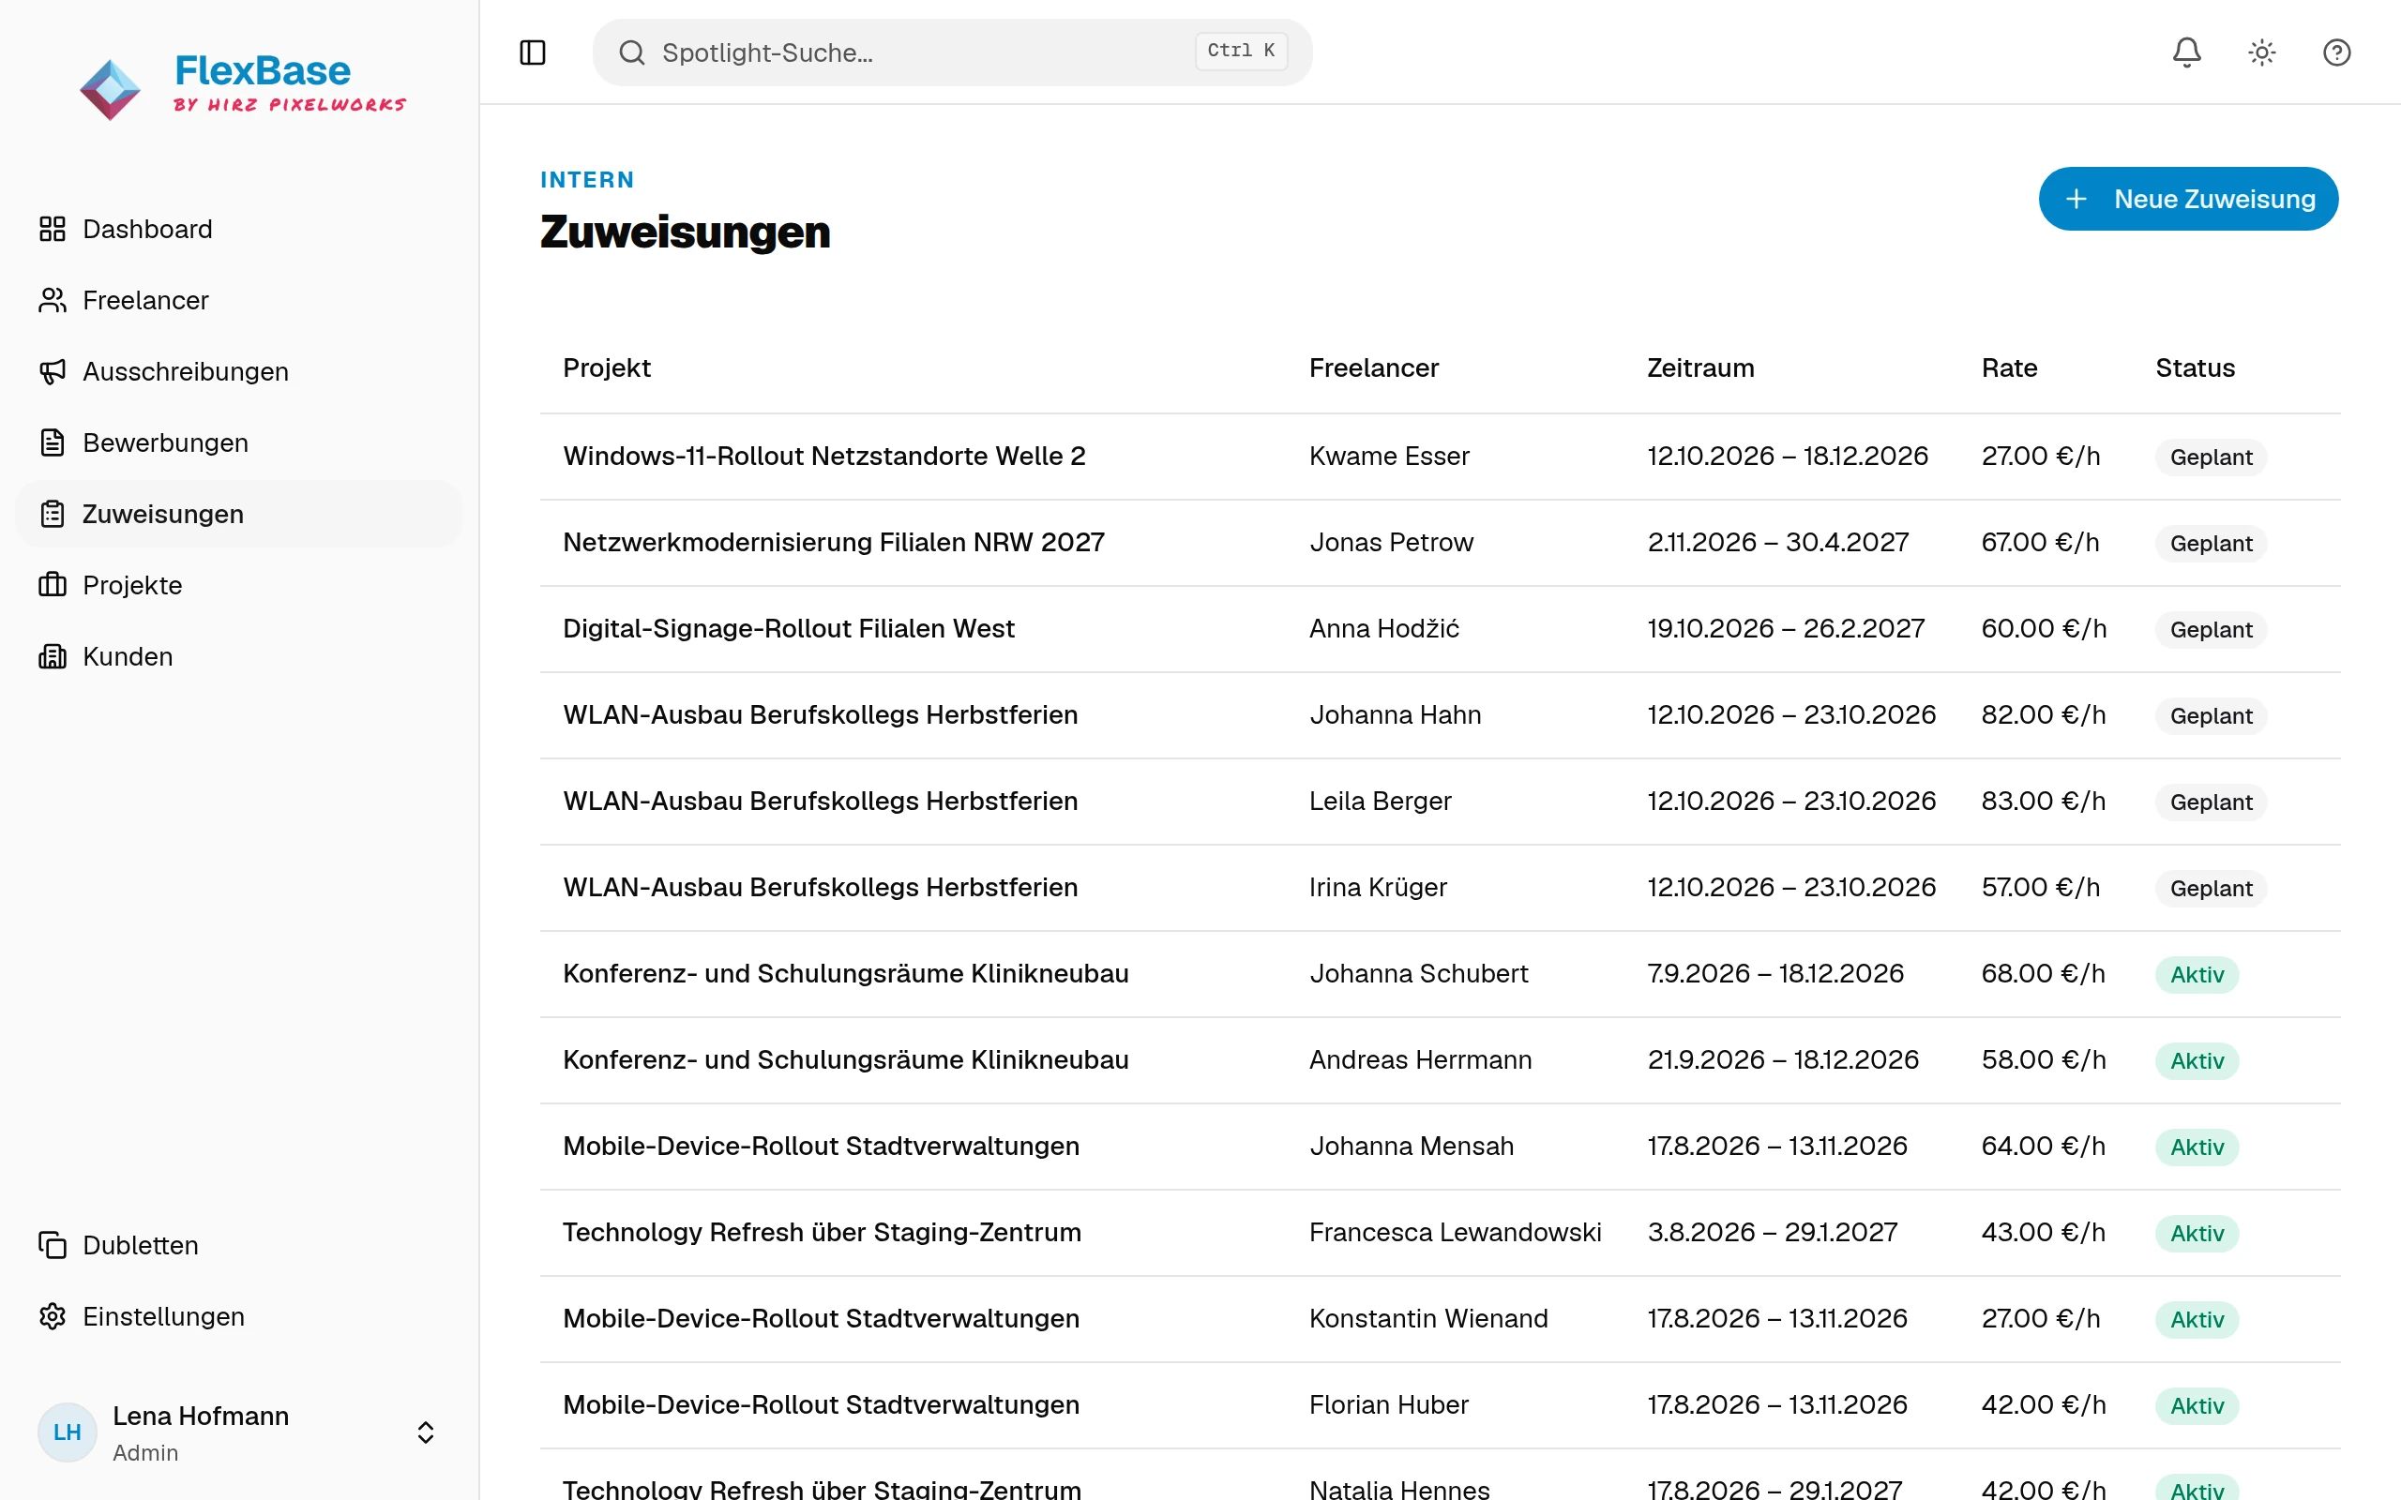This screenshot has width=2401, height=1500.
Task: Click the Status column header
Action: pyautogui.click(x=2195, y=368)
